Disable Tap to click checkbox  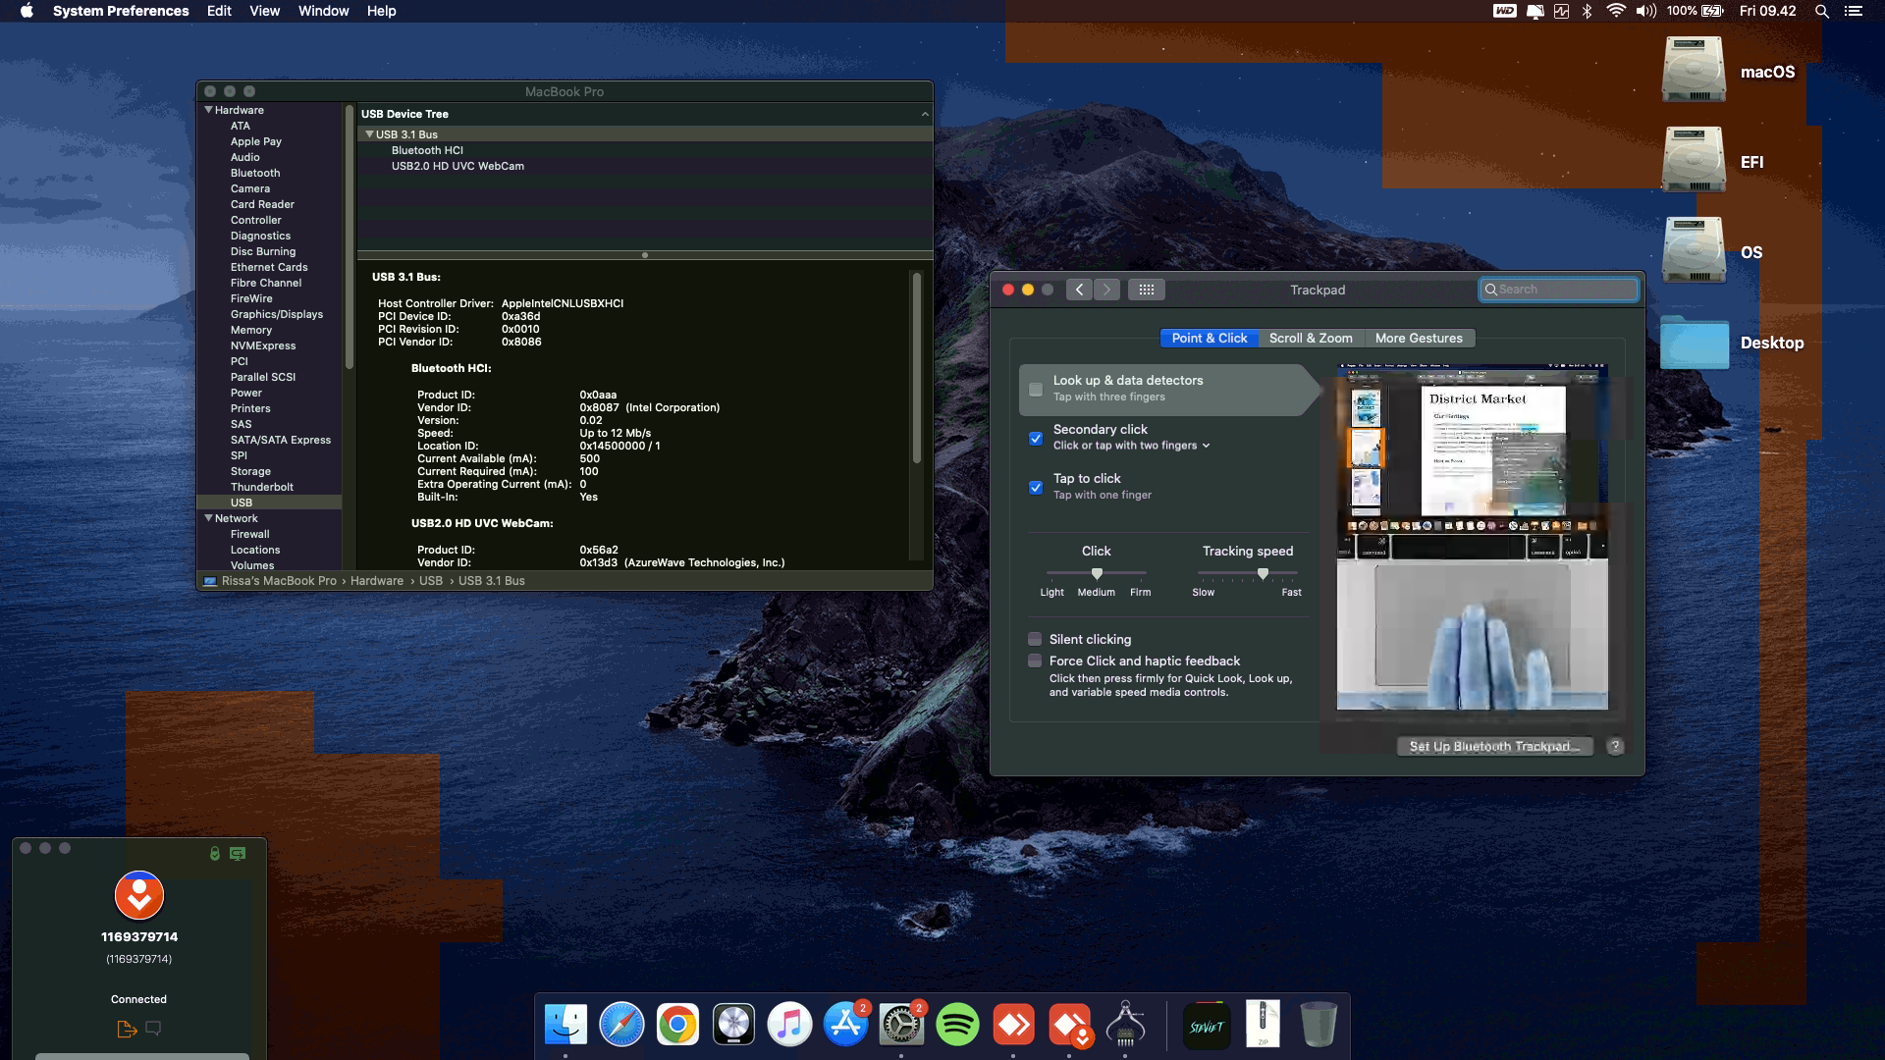click(x=1036, y=488)
